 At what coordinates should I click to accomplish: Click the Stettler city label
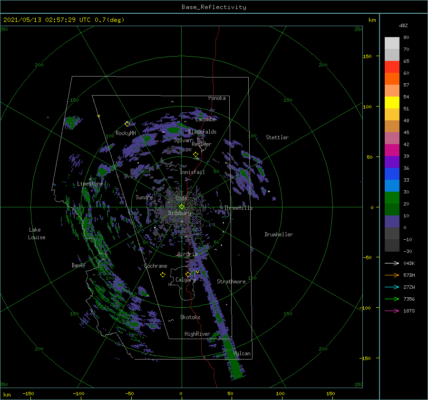[x=277, y=137]
